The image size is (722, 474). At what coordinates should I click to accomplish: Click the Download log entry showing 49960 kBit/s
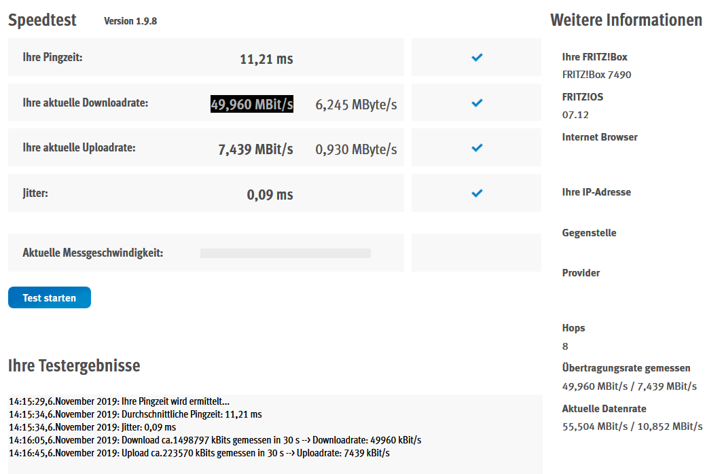[215, 440]
